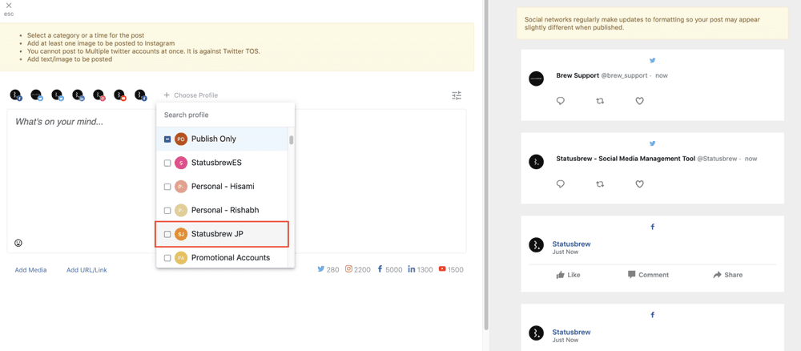This screenshot has height=351, width=801.
Task: Click the retweet icon on the Brew Support preview
Action: [600, 101]
